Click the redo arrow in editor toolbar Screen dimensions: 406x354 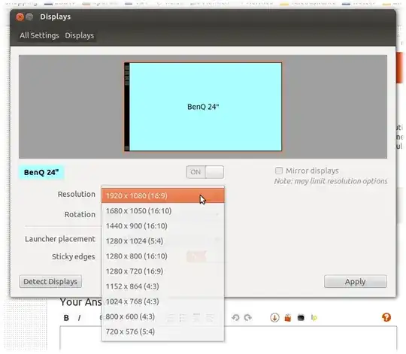click(248, 317)
